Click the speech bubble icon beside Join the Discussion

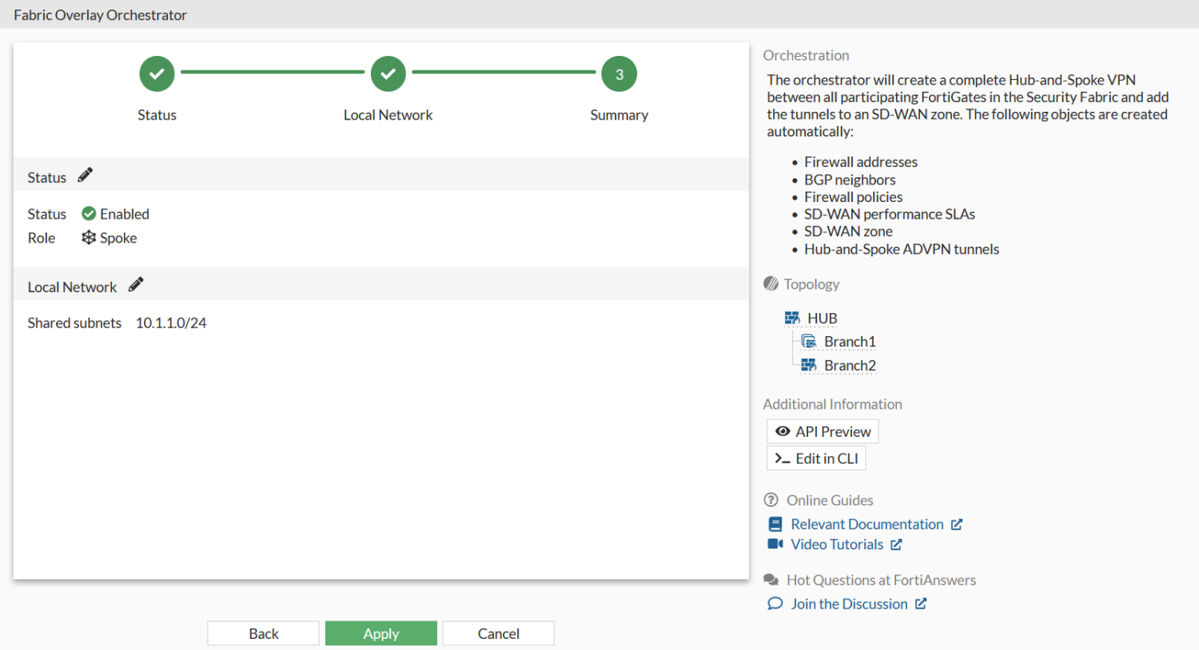pos(775,604)
